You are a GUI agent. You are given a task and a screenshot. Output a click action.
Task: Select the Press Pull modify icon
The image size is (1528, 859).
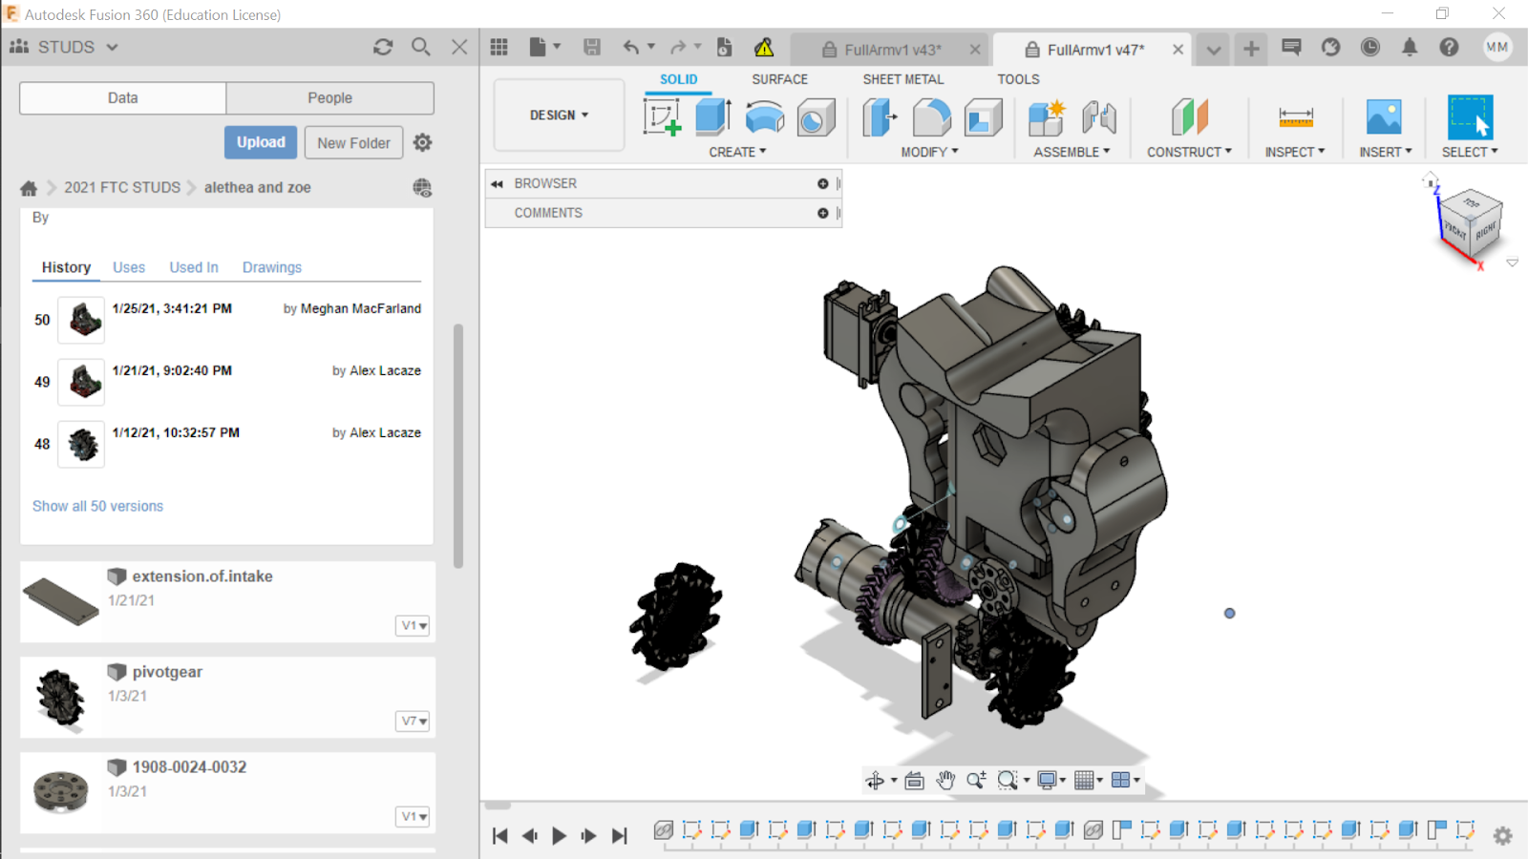click(x=880, y=117)
